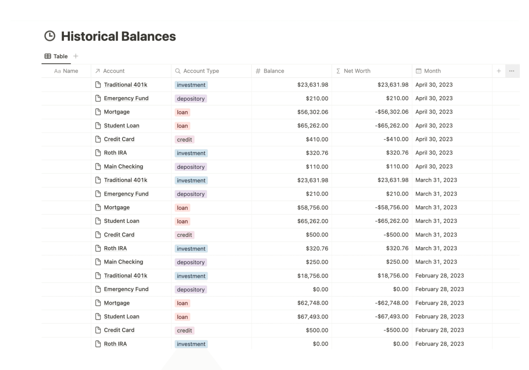
Task: Click the page icon beside Traditional 401k
Action: (x=98, y=85)
